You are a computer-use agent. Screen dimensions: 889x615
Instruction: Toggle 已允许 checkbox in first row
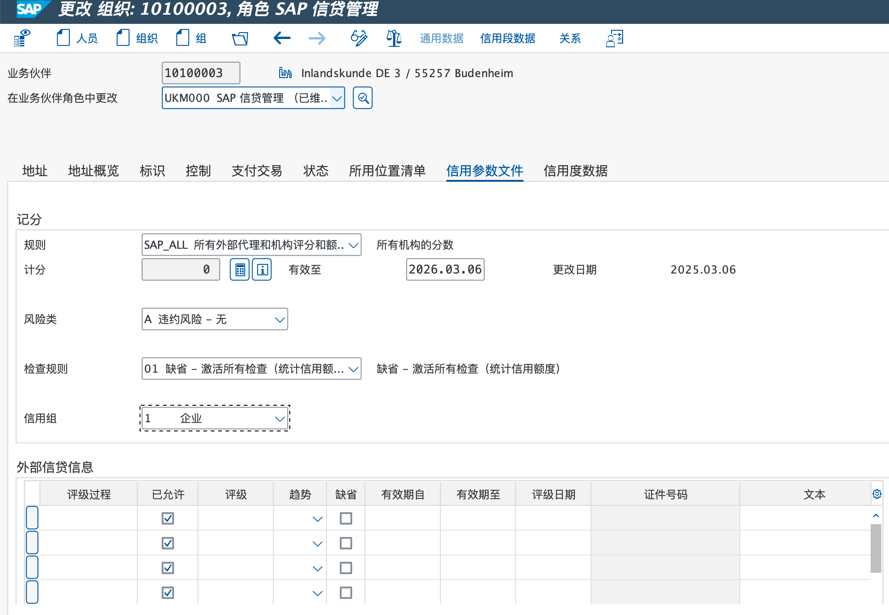(x=168, y=518)
